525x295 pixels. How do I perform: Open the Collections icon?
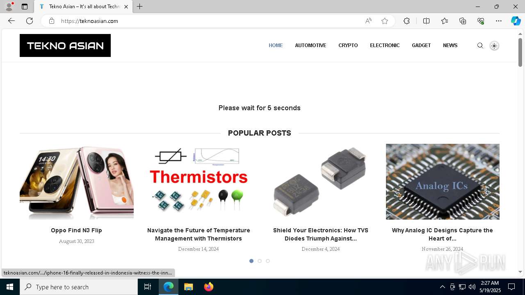coord(463,21)
